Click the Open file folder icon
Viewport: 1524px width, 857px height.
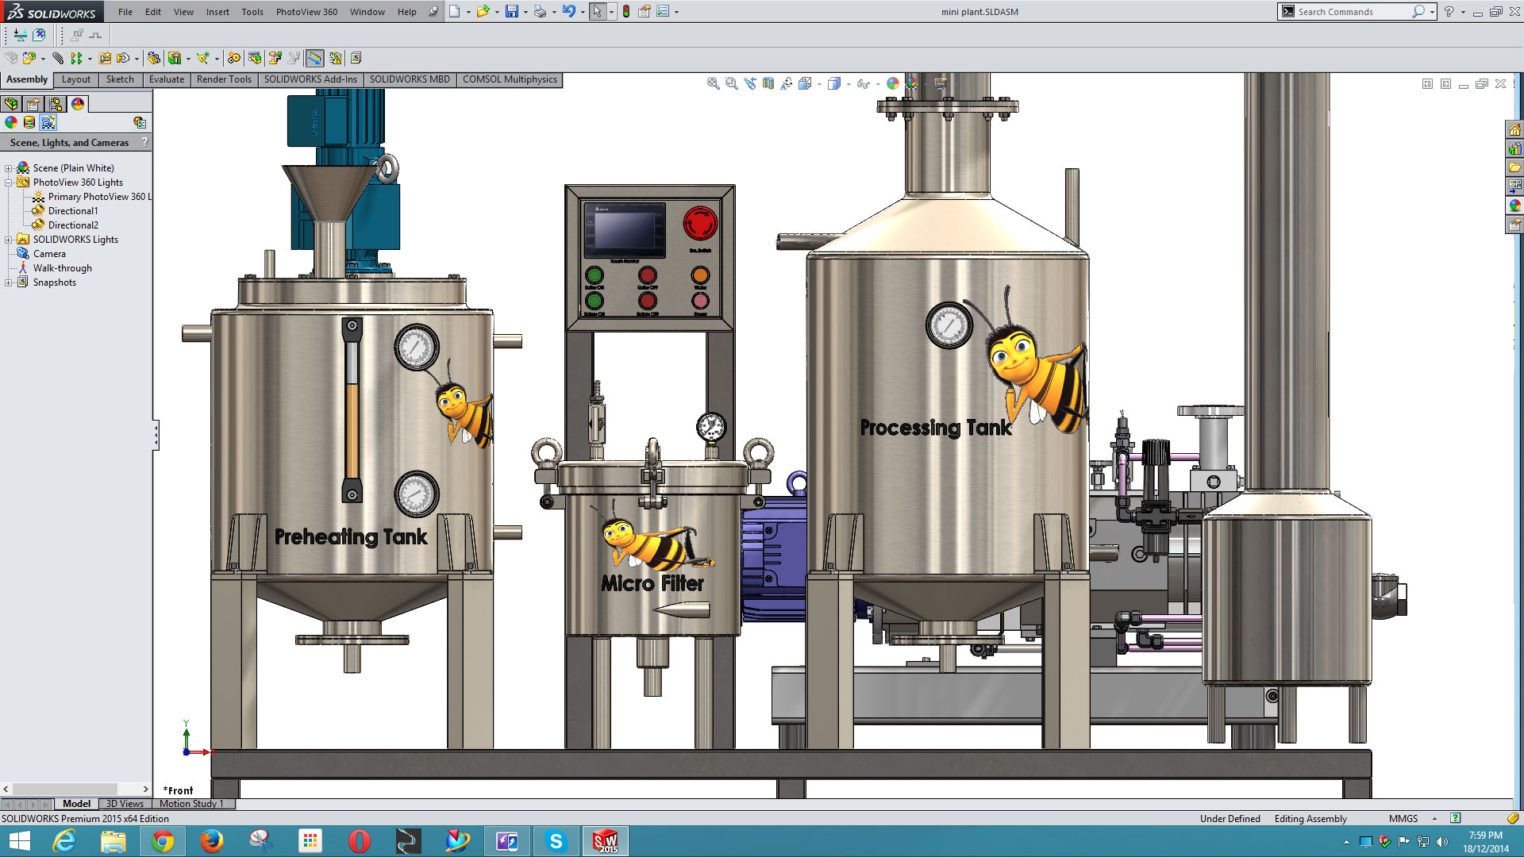[x=482, y=12]
